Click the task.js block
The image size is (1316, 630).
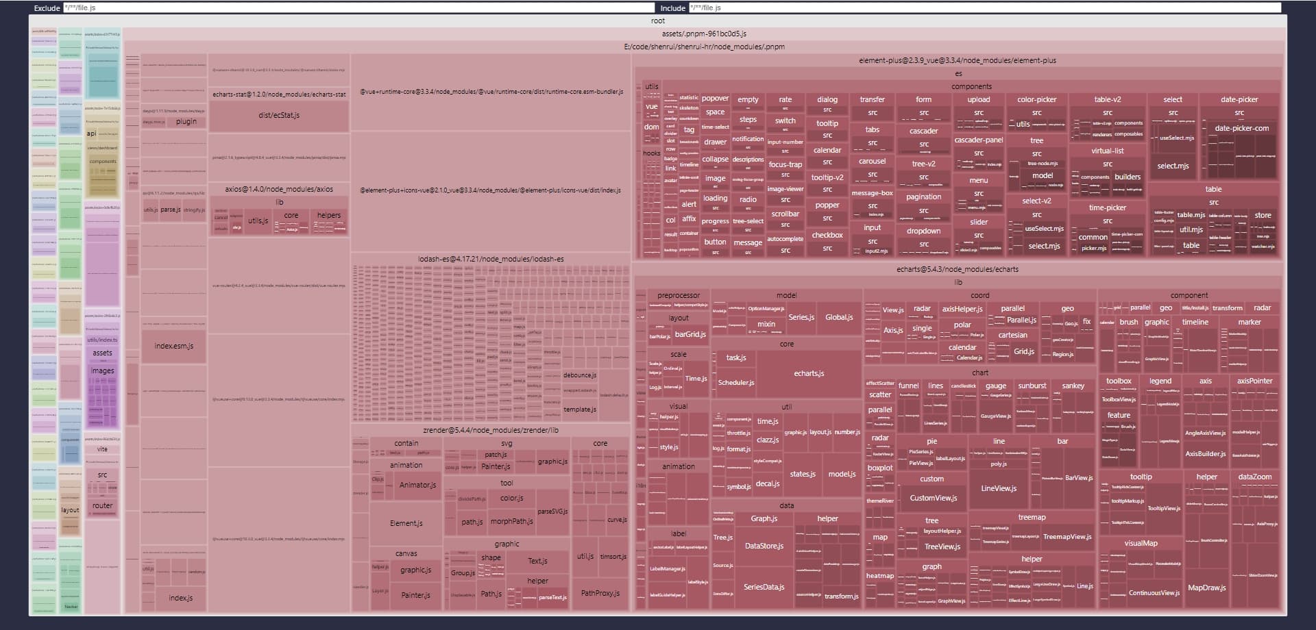(735, 357)
